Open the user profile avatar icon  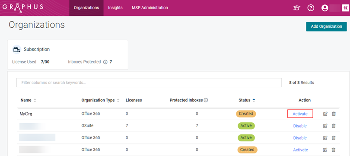click(325, 8)
